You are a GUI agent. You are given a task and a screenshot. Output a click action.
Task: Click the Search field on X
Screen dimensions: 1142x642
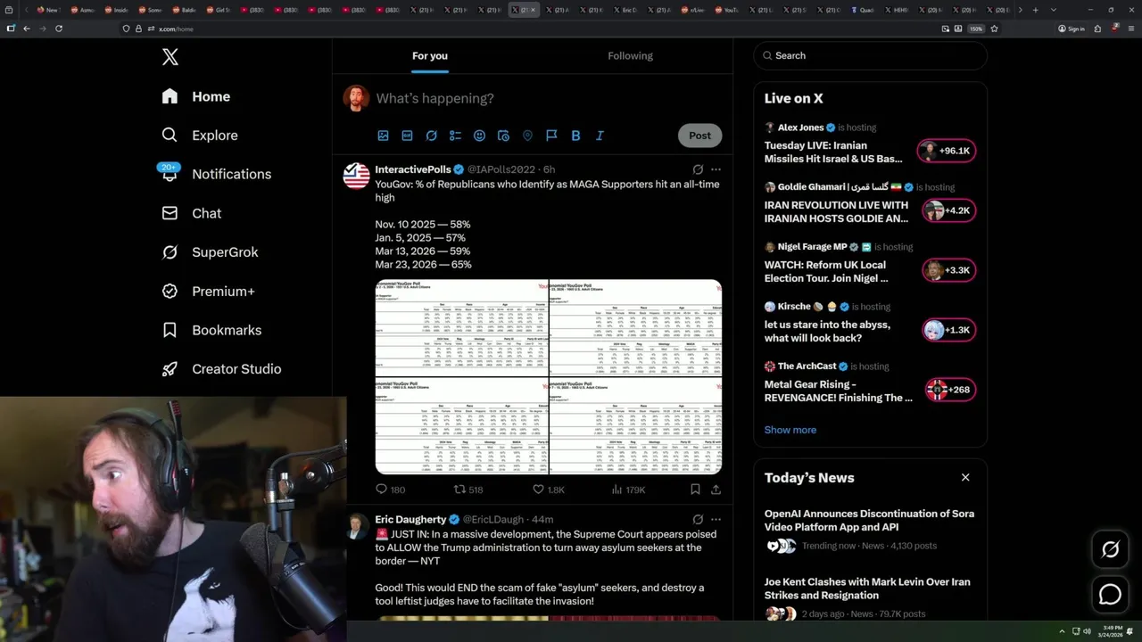[871, 55]
